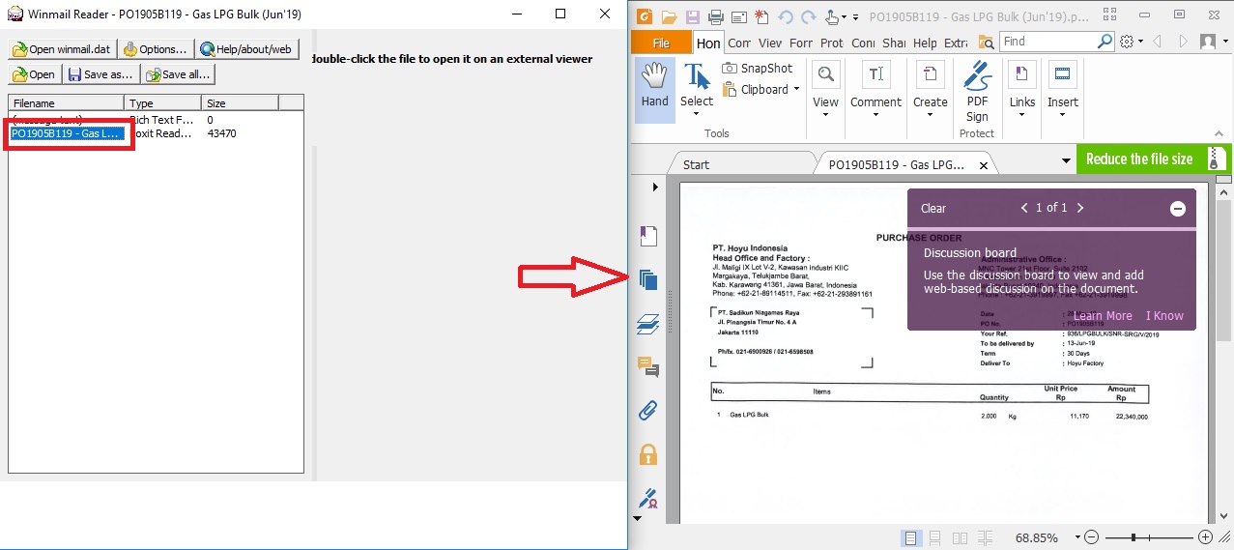Image resolution: width=1234 pixels, height=550 pixels.
Task: Open the document tab list dropdown
Action: (1066, 160)
